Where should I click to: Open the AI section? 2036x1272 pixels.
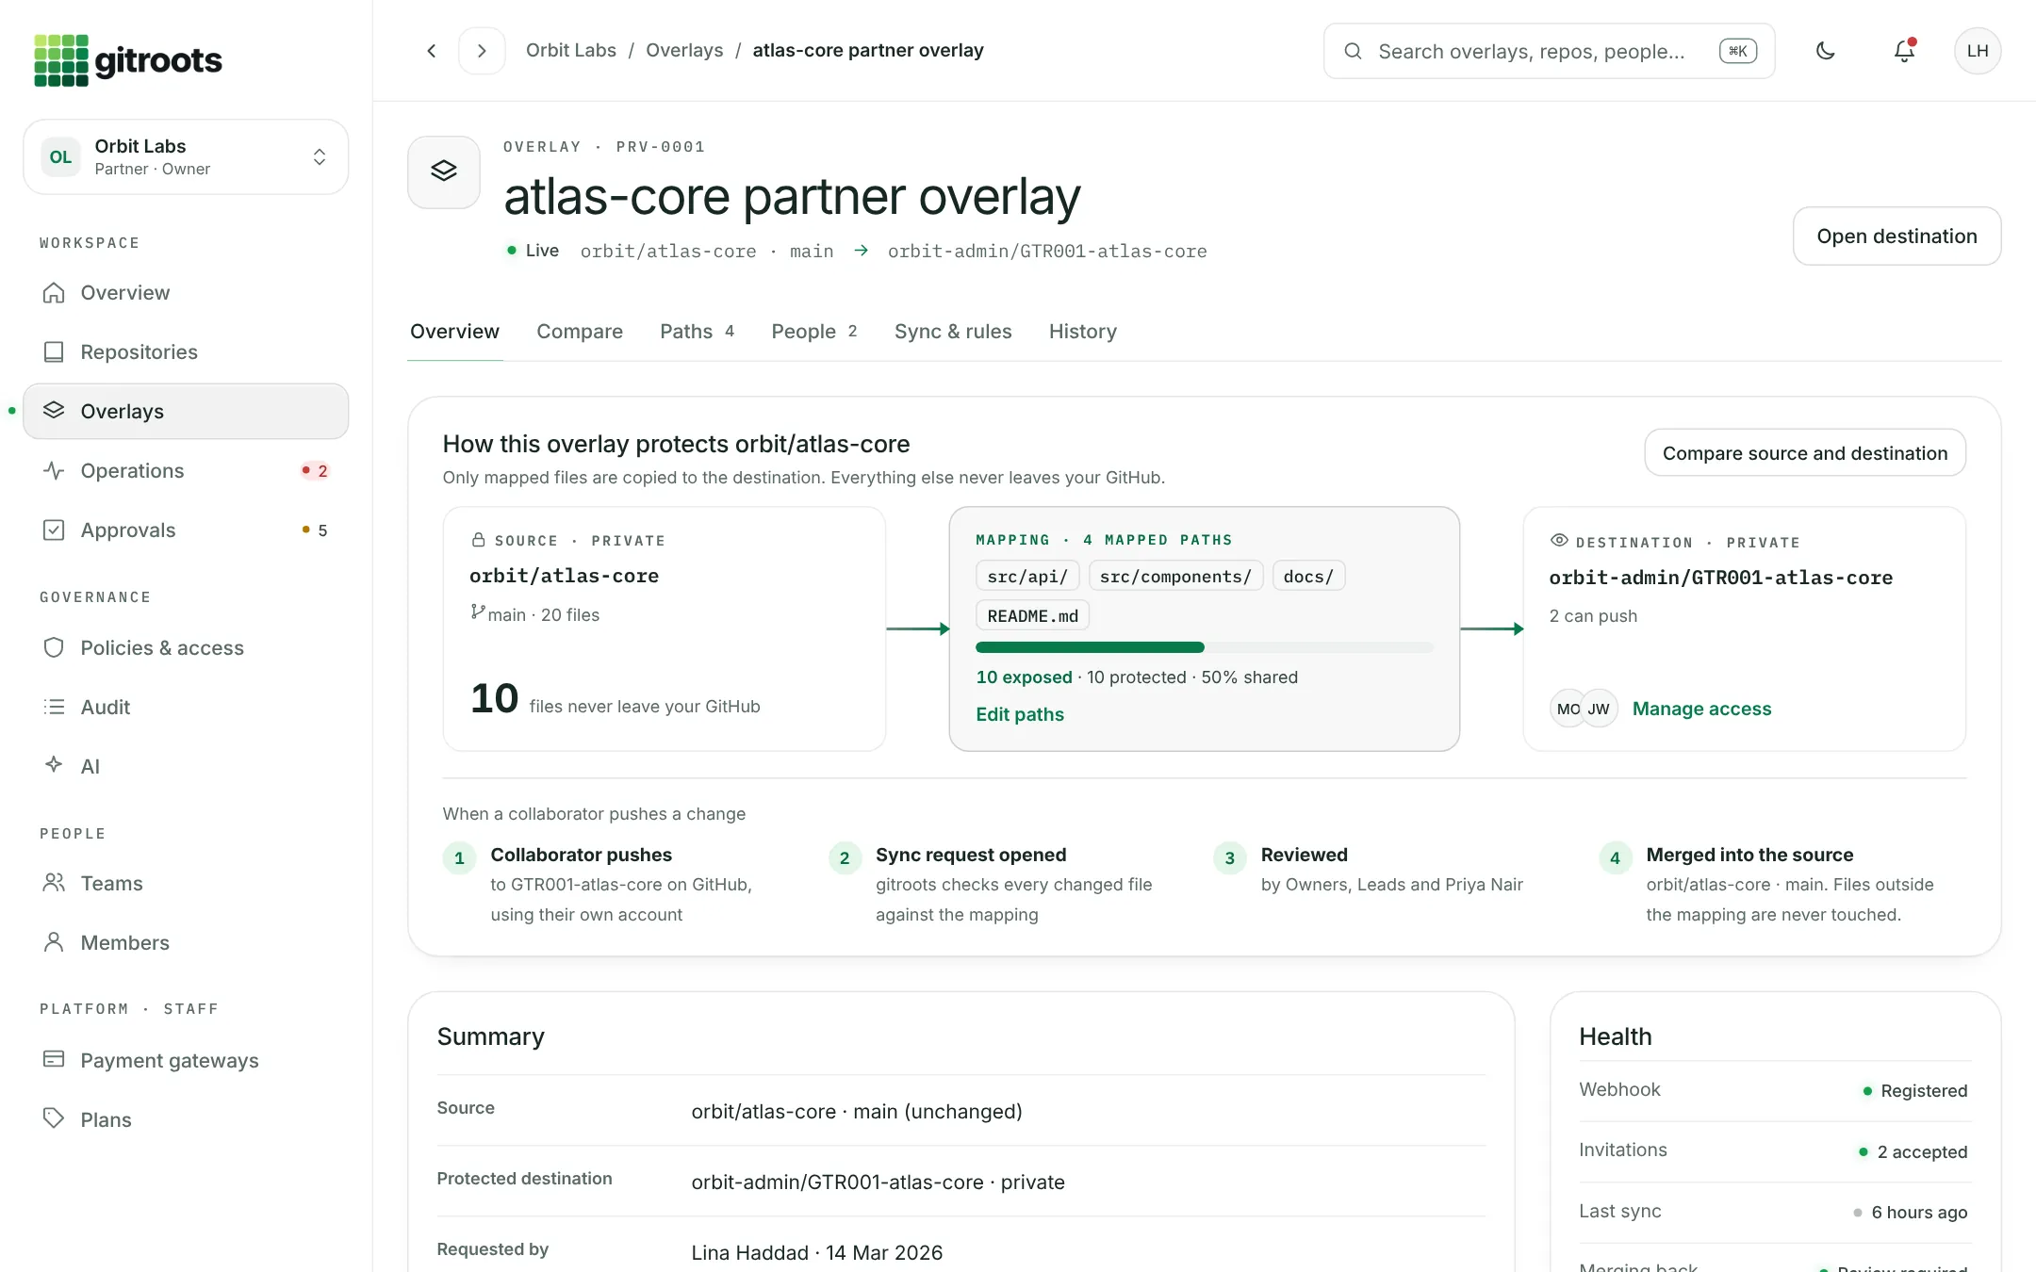pyautogui.click(x=186, y=767)
